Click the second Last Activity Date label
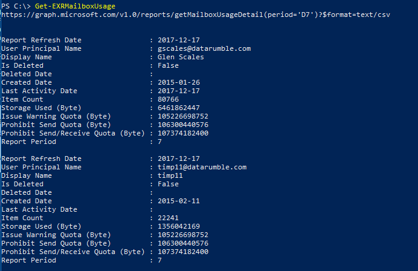The image size is (418, 271). (x=39, y=209)
